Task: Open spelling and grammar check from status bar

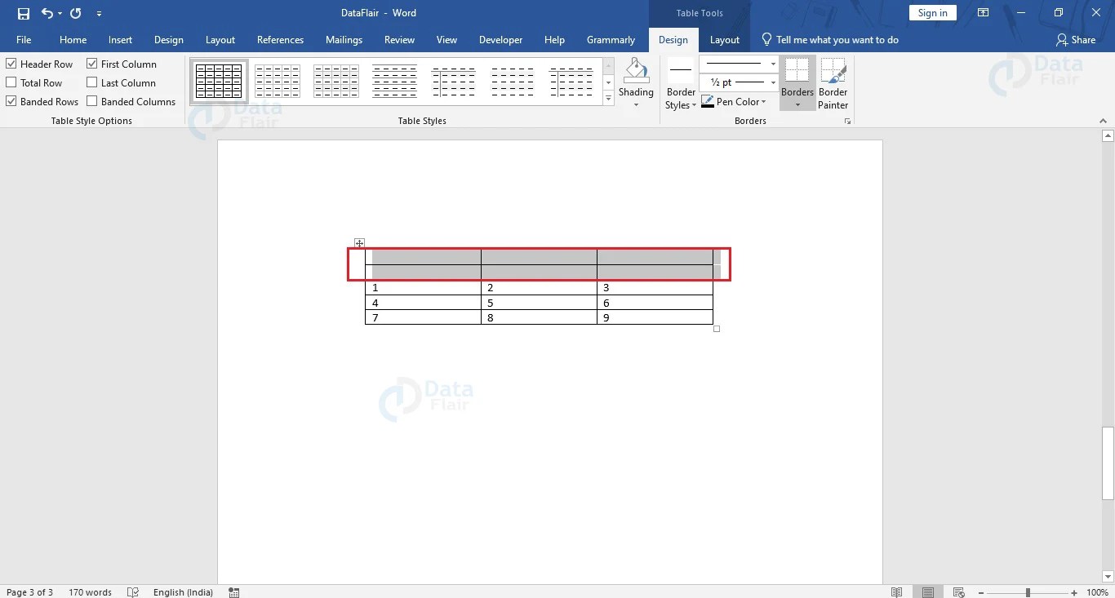Action: click(132, 592)
